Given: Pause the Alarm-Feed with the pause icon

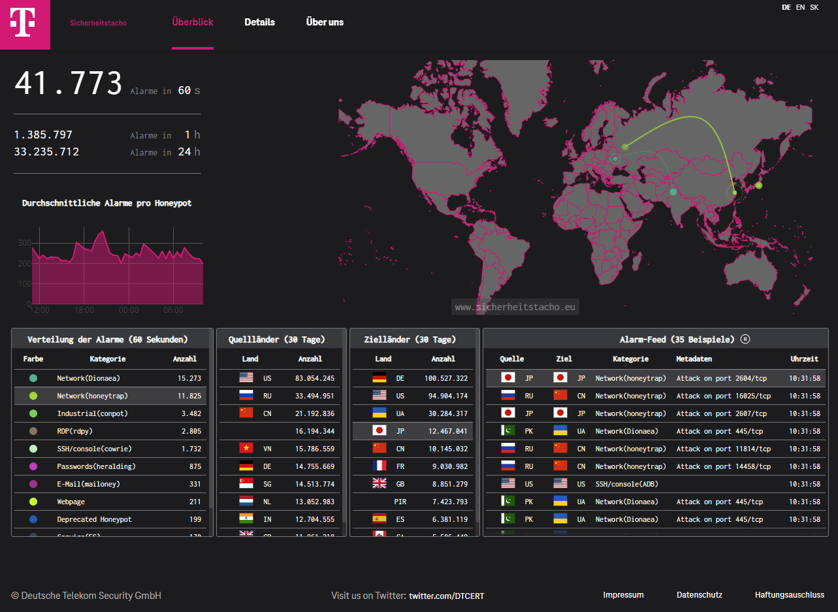Looking at the screenshot, I should (x=745, y=339).
